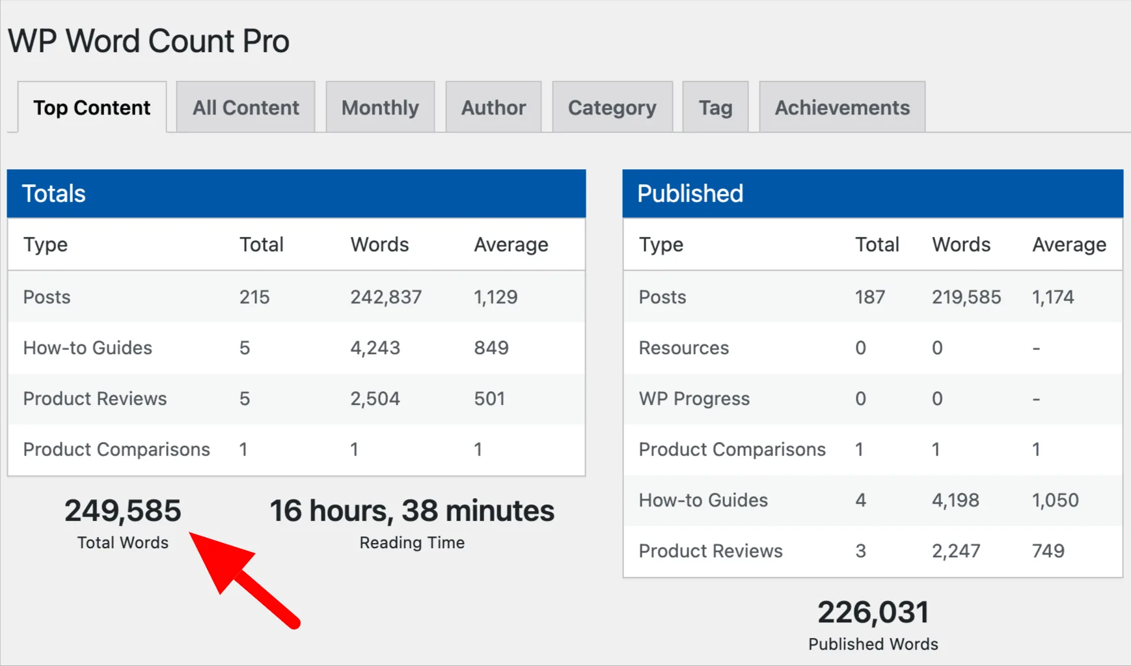Click the 1,129 average value

[495, 297]
